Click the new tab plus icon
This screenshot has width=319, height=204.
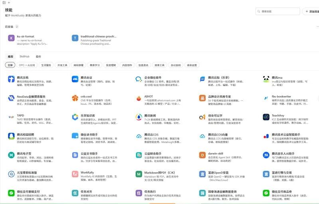tap(9, 3)
